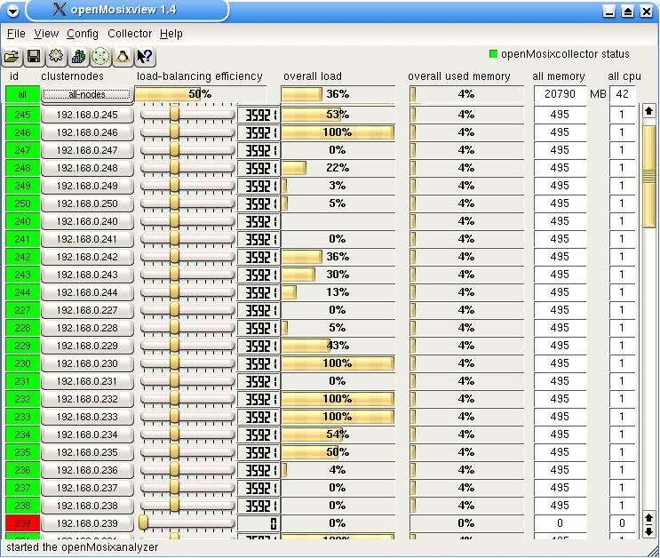Click the scroll up arrow at the list top
The width and height of the screenshot is (660, 558).
pos(648,111)
